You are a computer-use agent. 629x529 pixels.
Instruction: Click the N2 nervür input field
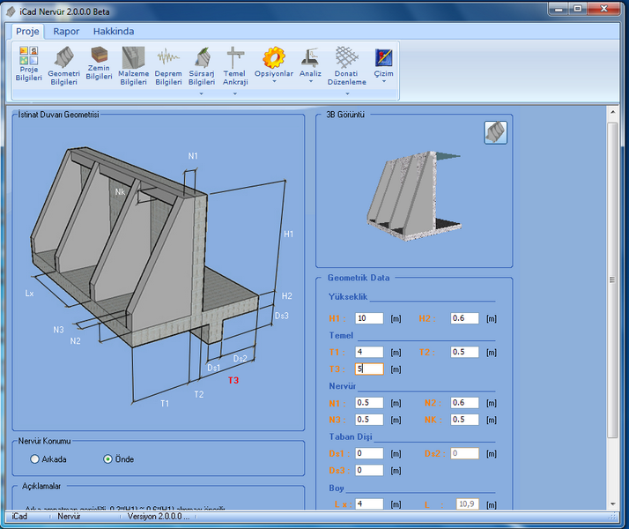464,403
